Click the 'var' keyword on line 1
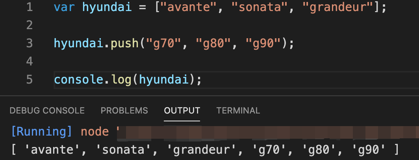The image size is (419, 160). (x=65, y=7)
